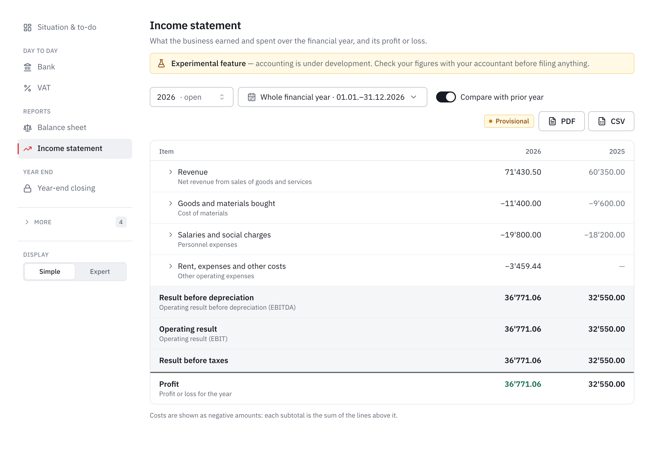Click the Item column header
This screenshot has width=652, height=465.
(x=166, y=152)
